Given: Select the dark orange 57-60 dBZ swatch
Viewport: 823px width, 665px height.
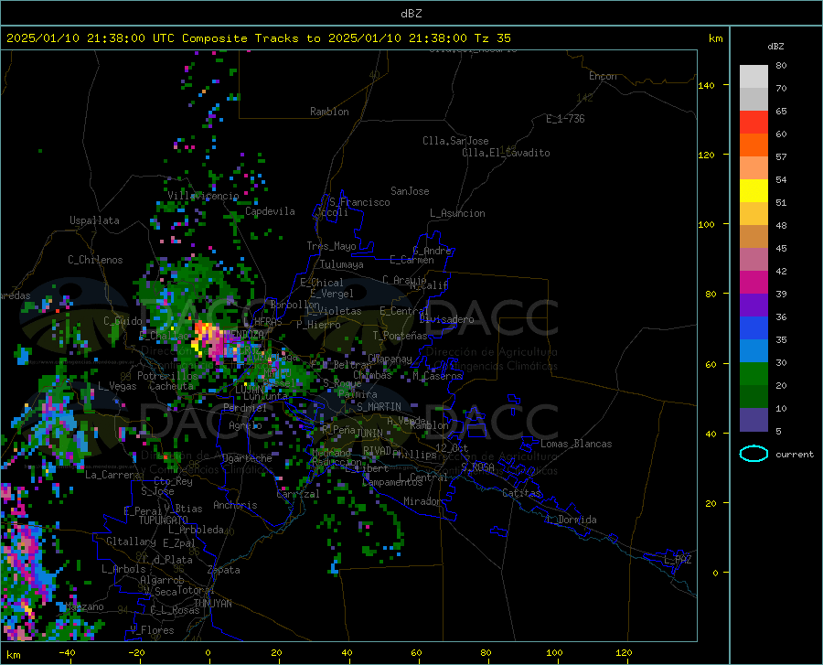Looking at the screenshot, I should tap(754, 145).
